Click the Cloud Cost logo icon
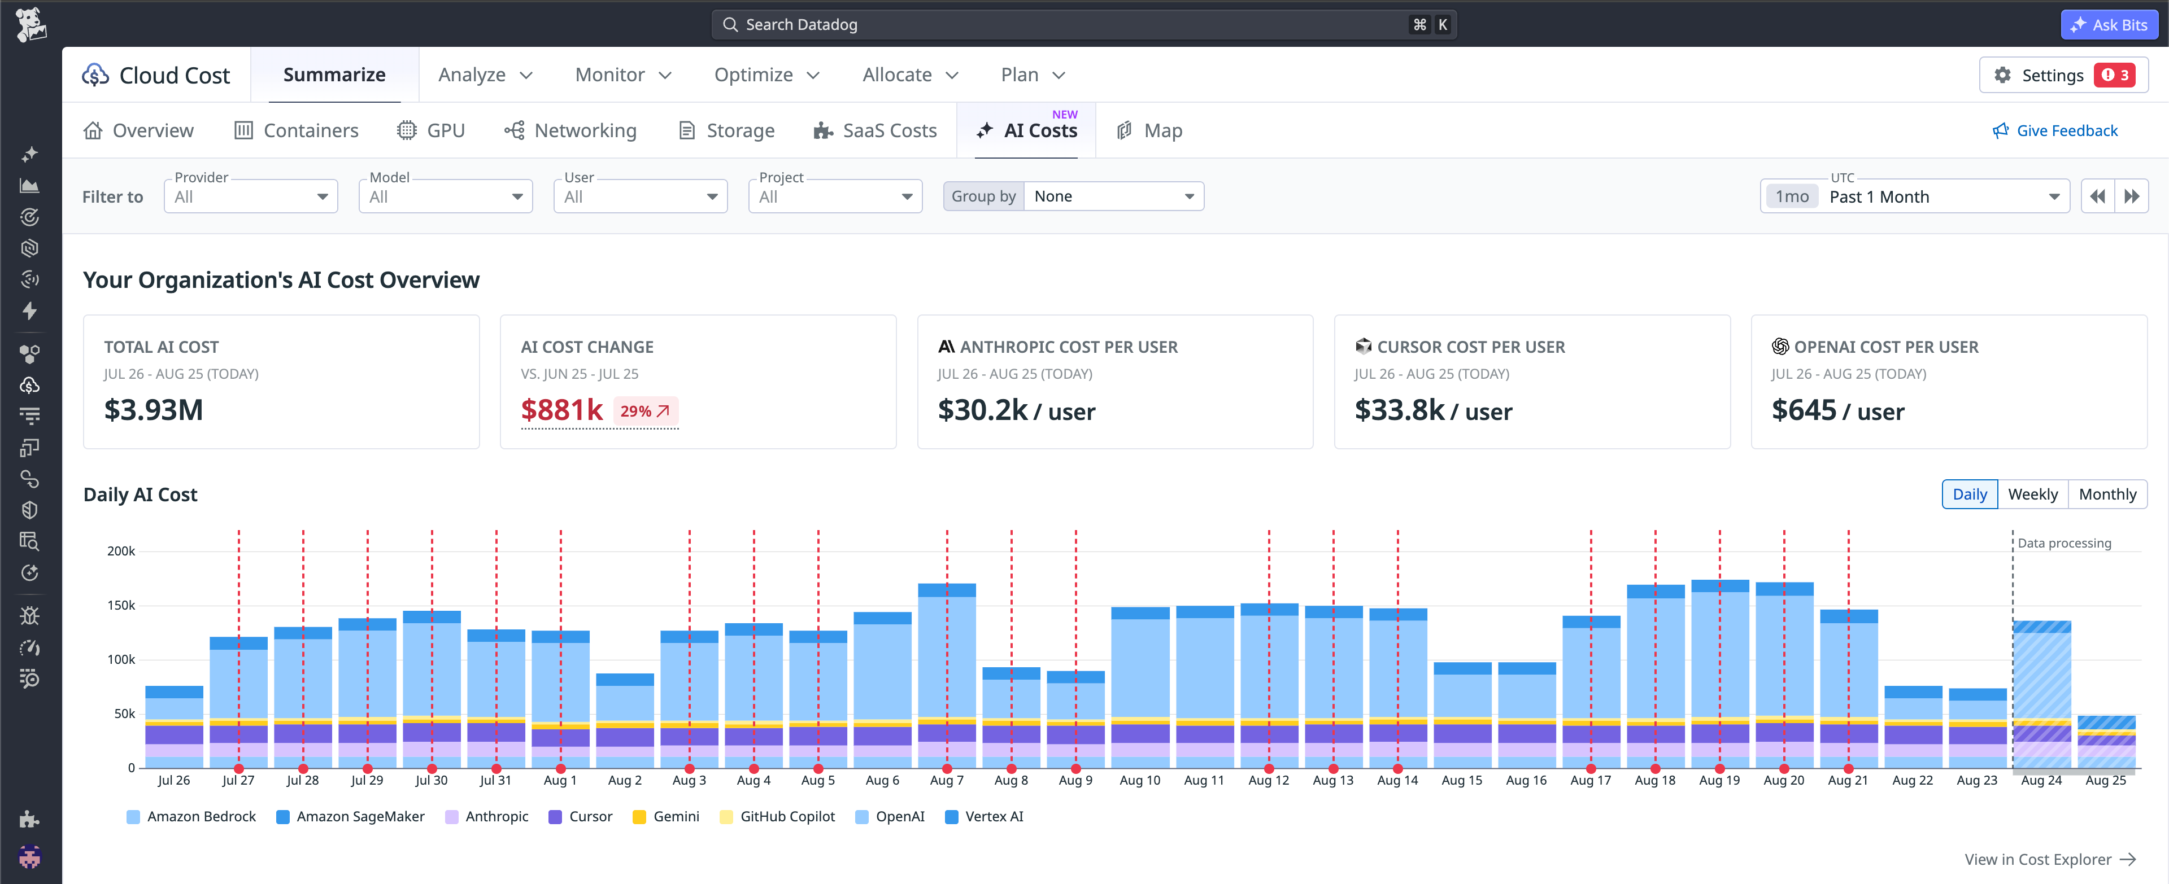2169x884 pixels. (x=95, y=75)
